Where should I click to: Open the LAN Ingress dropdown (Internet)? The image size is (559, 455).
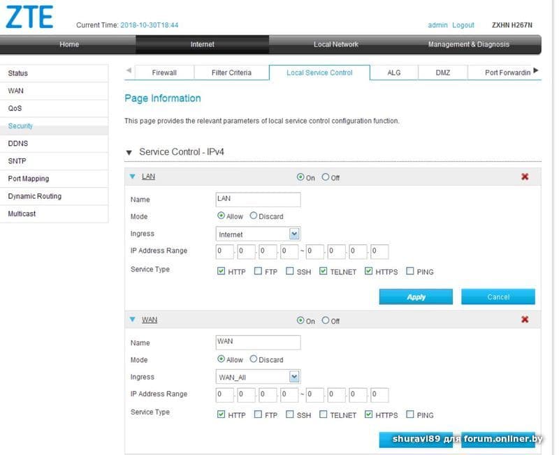(258, 234)
